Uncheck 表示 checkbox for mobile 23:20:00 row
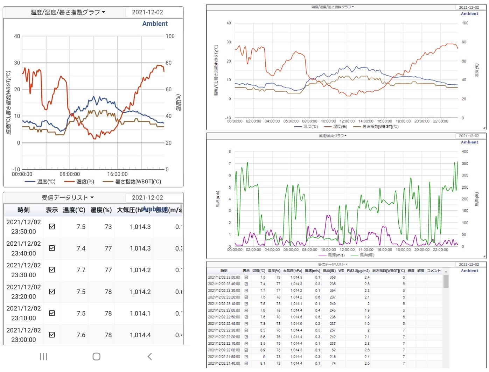 click(x=52, y=292)
